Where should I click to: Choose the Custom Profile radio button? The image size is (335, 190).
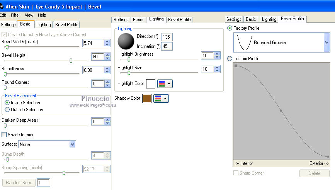click(x=230, y=58)
